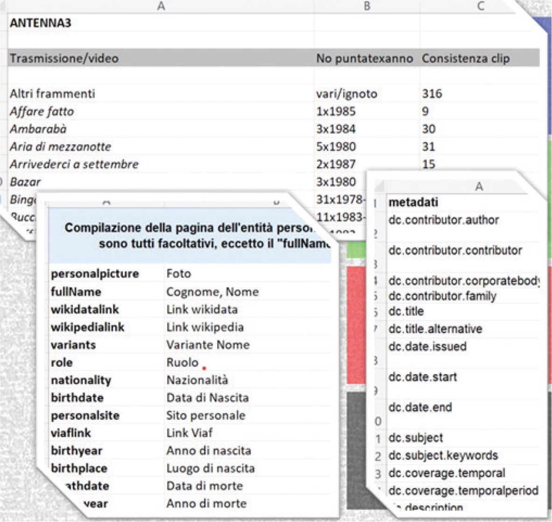Select the birthplace field cell
This screenshot has width=552, height=522.
pyautogui.click(x=106, y=468)
